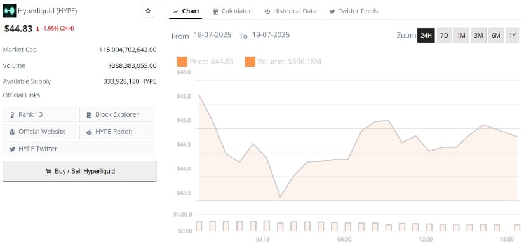The height and width of the screenshot is (246, 524).
Task: Visit the Official Website link
Action: coord(40,132)
